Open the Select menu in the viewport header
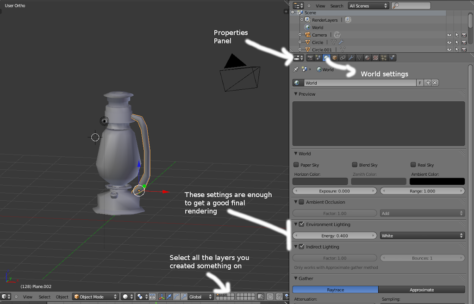 click(44, 297)
